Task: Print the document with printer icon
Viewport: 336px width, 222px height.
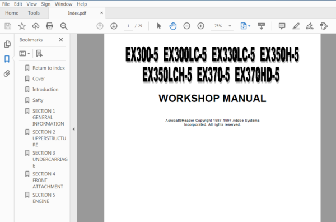Action: click(x=49, y=26)
